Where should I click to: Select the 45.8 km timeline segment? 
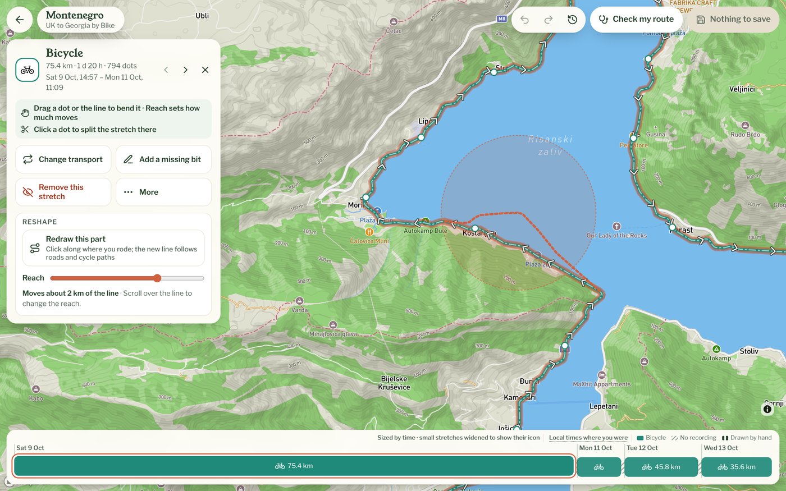pos(661,467)
